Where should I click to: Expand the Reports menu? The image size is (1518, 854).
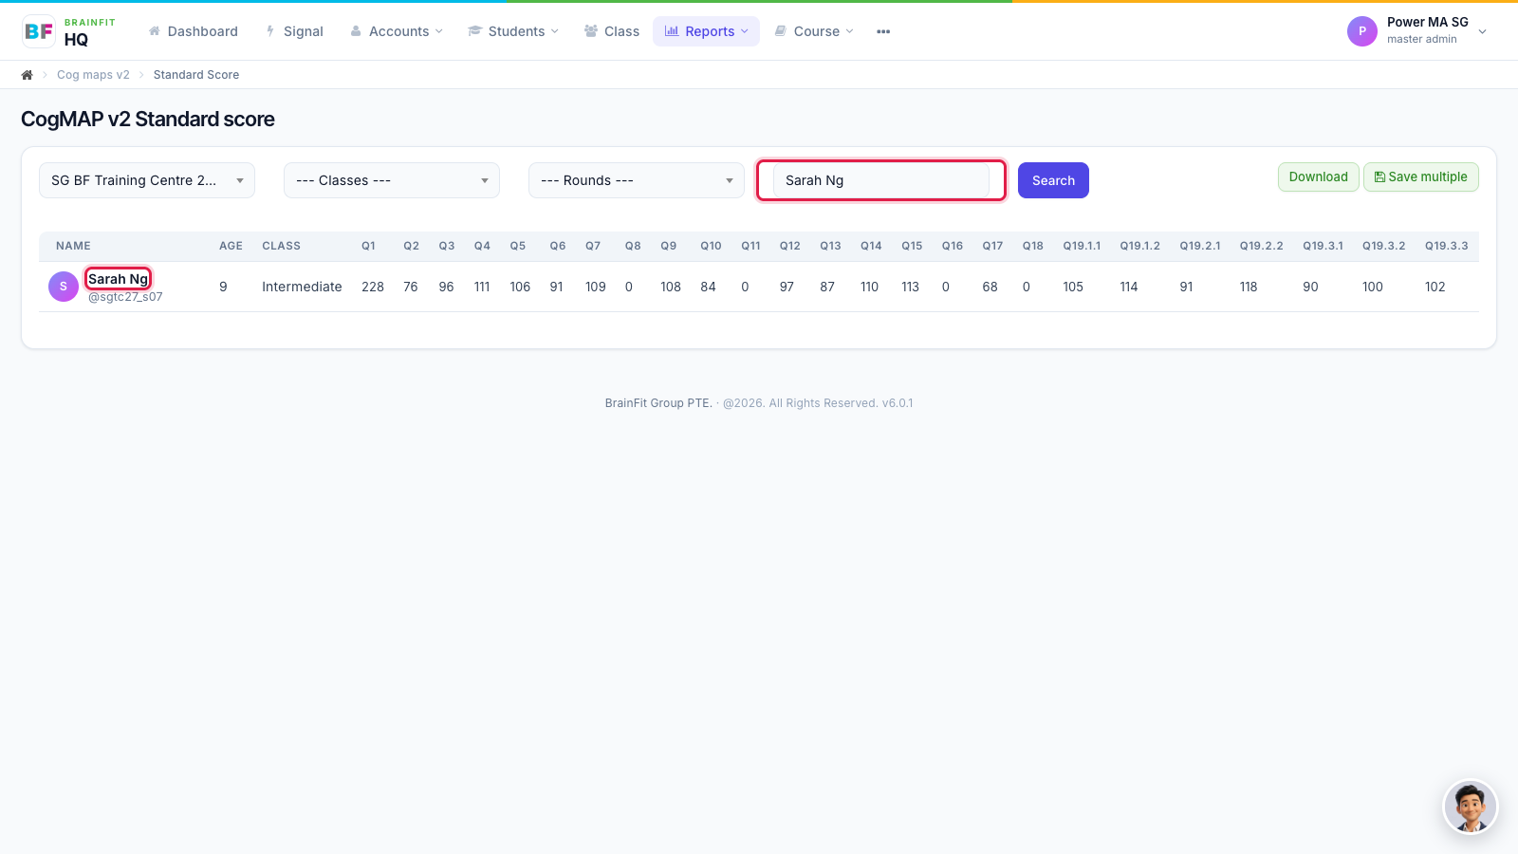(x=707, y=31)
